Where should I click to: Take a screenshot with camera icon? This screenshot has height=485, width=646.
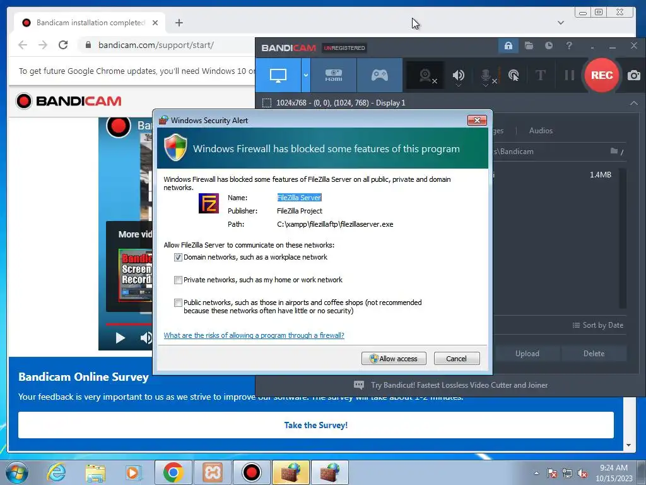tap(634, 76)
